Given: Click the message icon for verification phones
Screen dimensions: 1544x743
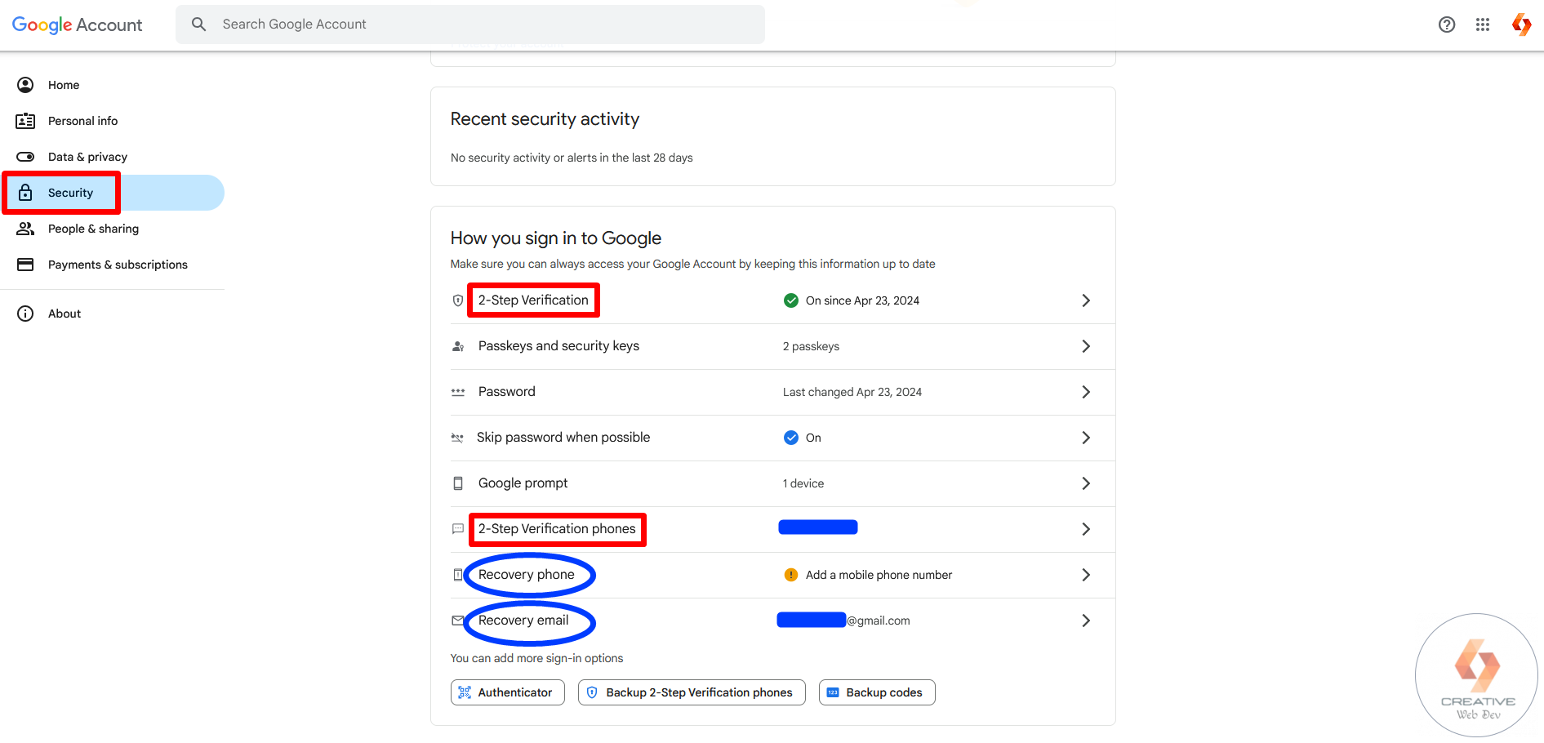Looking at the screenshot, I should tap(458, 529).
